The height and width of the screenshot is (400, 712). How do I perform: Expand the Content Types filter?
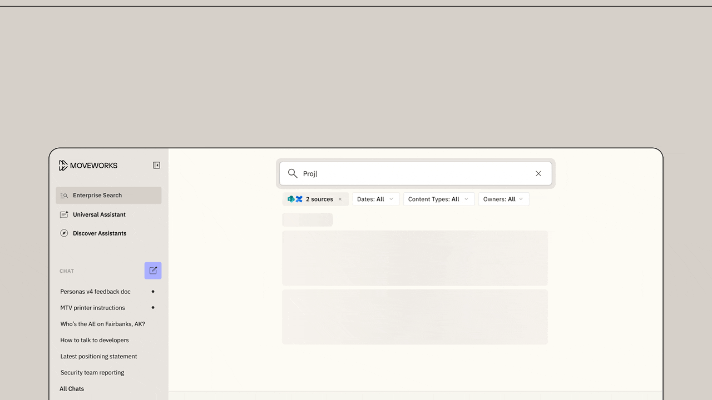point(438,199)
